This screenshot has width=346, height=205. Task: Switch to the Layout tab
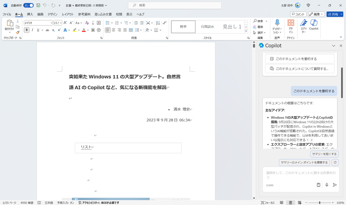coord(68,14)
